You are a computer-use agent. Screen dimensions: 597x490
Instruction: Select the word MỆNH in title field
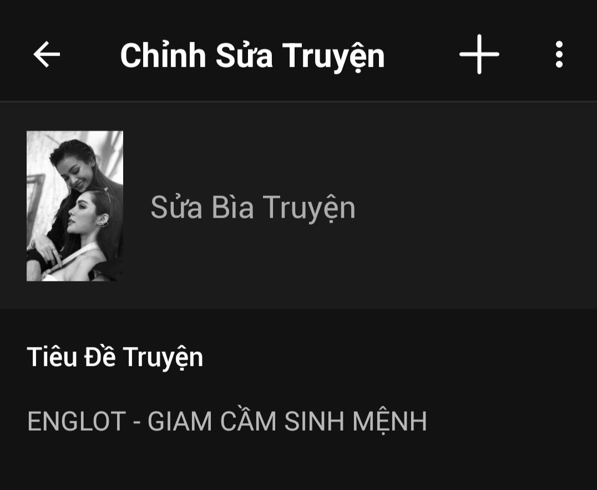click(390, 422)
